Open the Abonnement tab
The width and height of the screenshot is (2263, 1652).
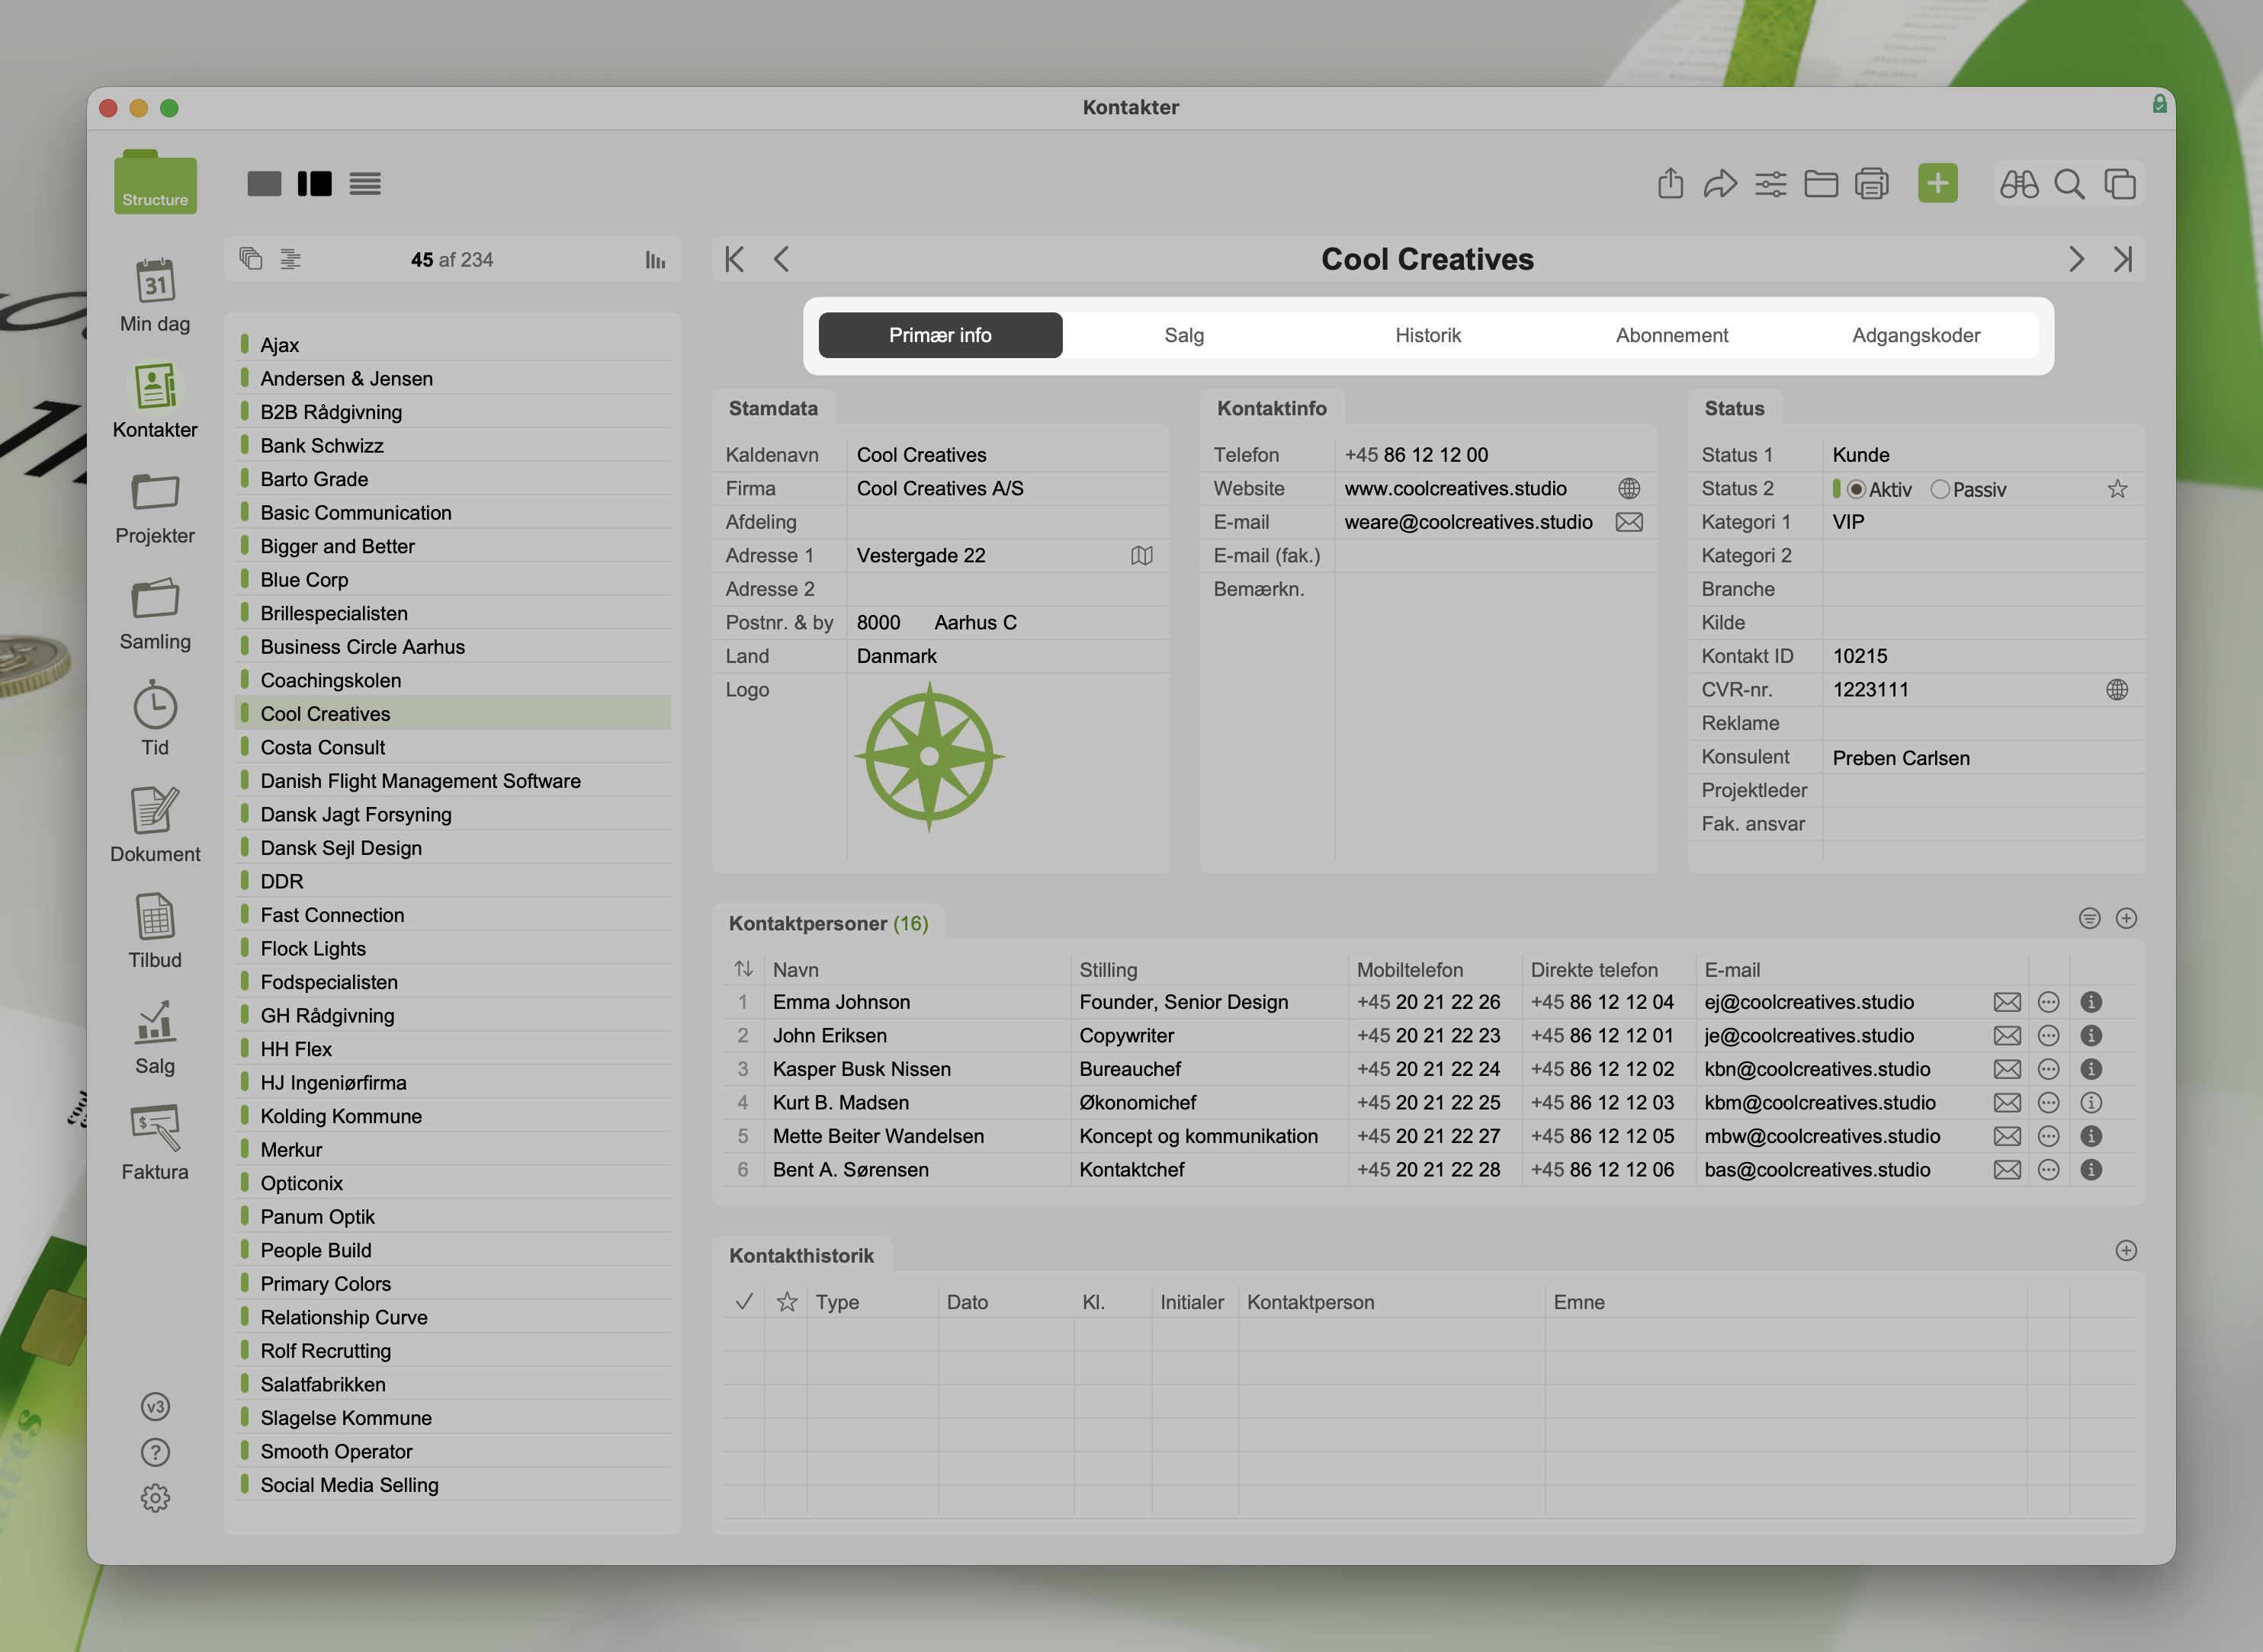coord(1671,335)
